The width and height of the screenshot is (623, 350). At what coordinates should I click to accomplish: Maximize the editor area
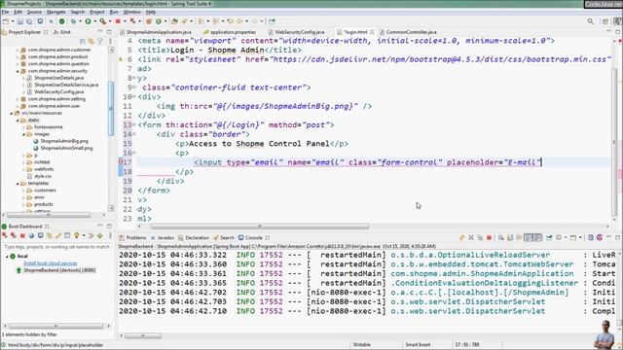(x=618, y=31)
